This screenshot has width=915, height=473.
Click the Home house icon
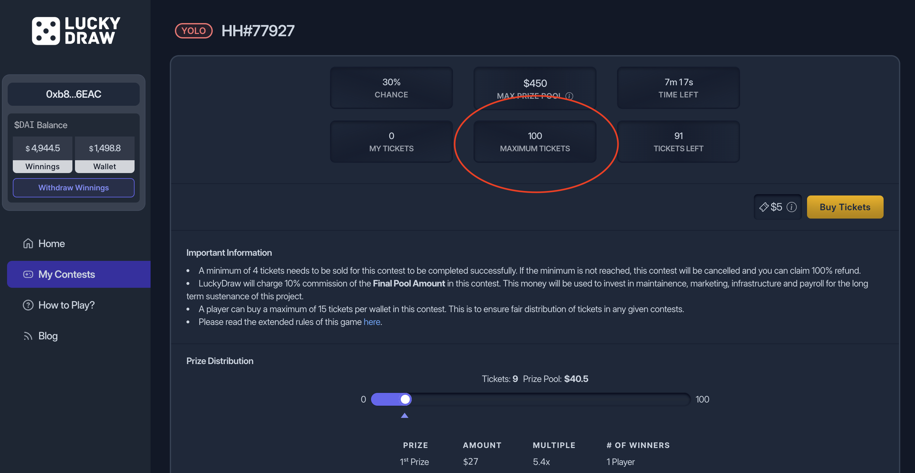pyautogui.click(x=28, y=244)
